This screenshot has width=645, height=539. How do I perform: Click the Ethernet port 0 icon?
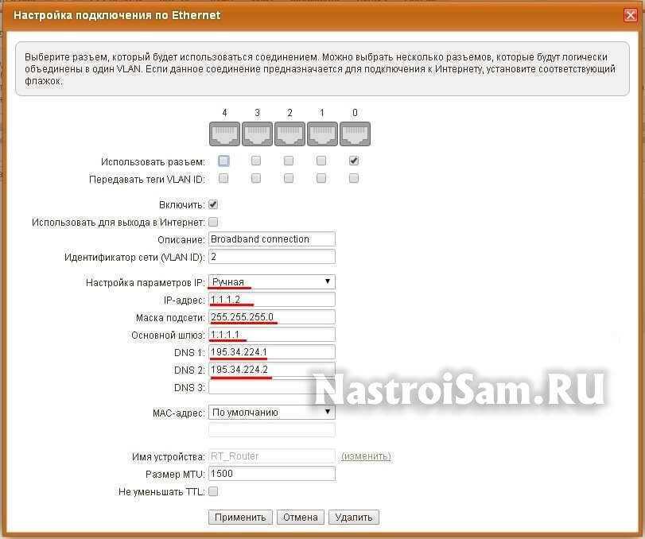tap(355, 134)
